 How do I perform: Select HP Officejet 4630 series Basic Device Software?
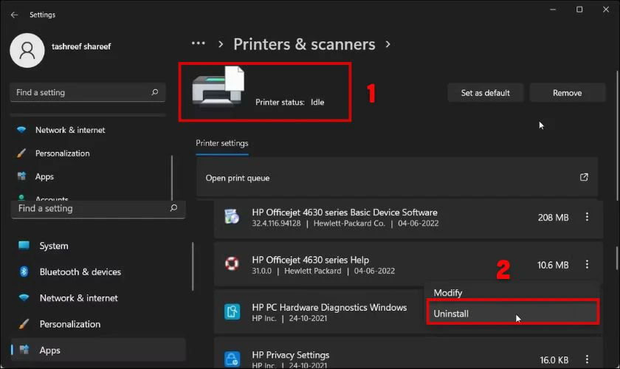point(408,218)
